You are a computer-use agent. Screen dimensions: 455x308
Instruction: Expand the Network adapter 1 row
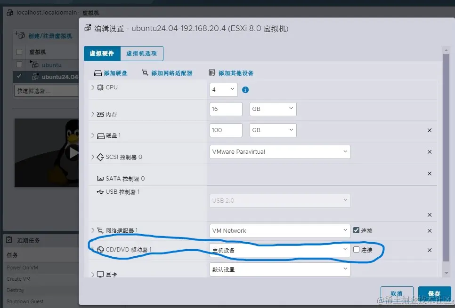pyautogui.click(x=93, y=230)
